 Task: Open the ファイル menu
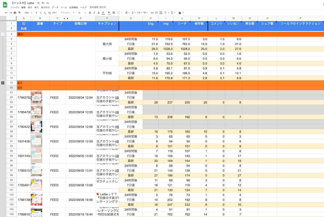point(15,7)
